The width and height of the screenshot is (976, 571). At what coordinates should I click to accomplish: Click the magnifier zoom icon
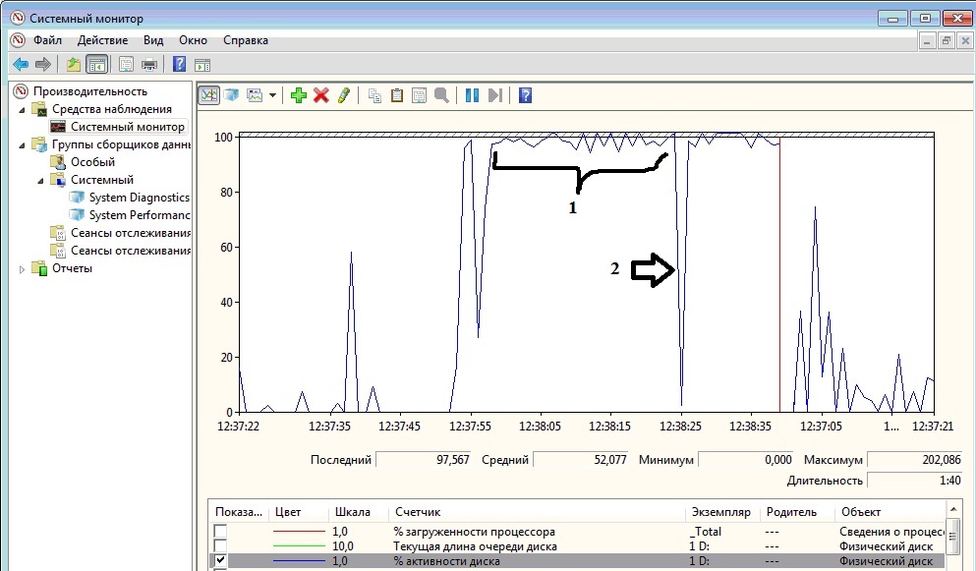pos(441,95)
